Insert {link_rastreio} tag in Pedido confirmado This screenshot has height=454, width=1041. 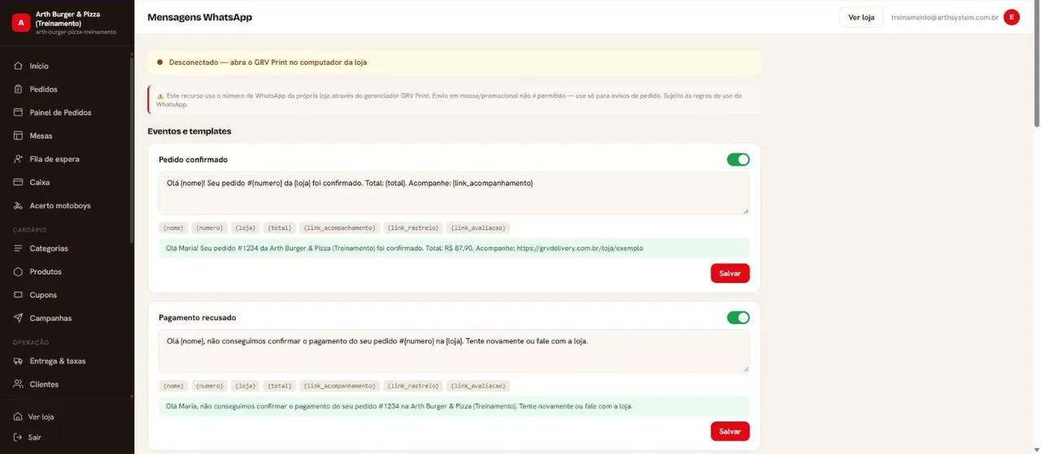(x=412, y=228)
